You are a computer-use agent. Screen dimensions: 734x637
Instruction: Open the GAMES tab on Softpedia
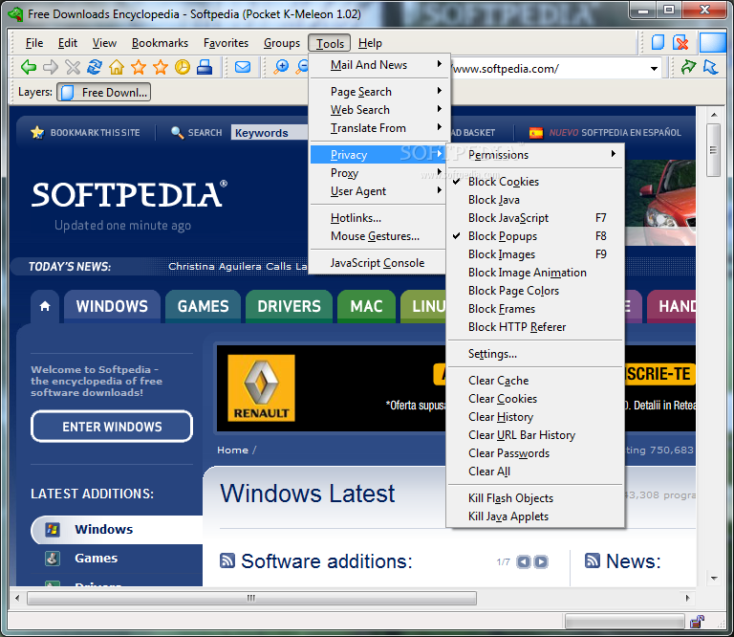pyautogui.click(x=203, y=306)
